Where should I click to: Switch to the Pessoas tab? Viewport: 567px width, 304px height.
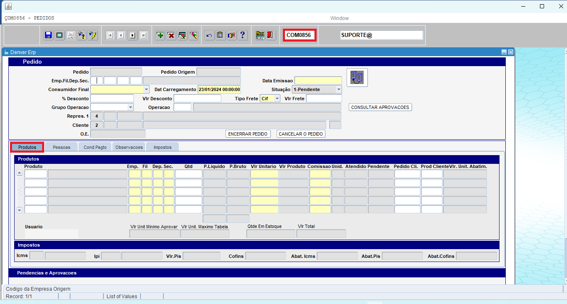pos(62,147)
